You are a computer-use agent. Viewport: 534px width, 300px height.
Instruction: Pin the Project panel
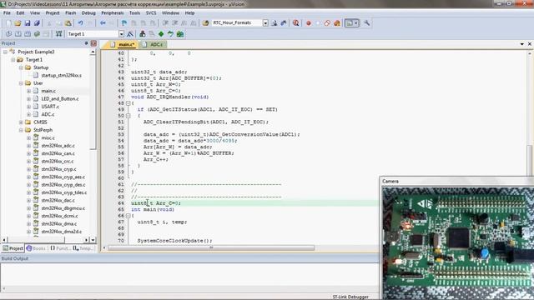click(x=86, y=43)
